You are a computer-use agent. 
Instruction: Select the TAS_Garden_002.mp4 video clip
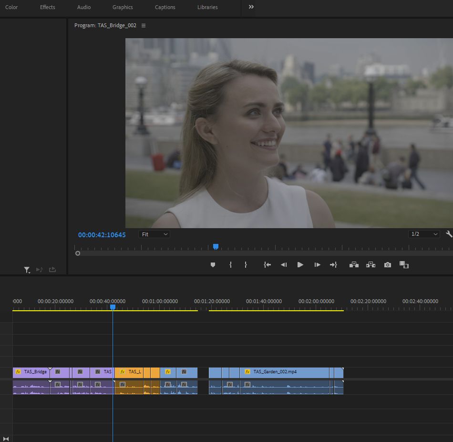pos(284,373)
